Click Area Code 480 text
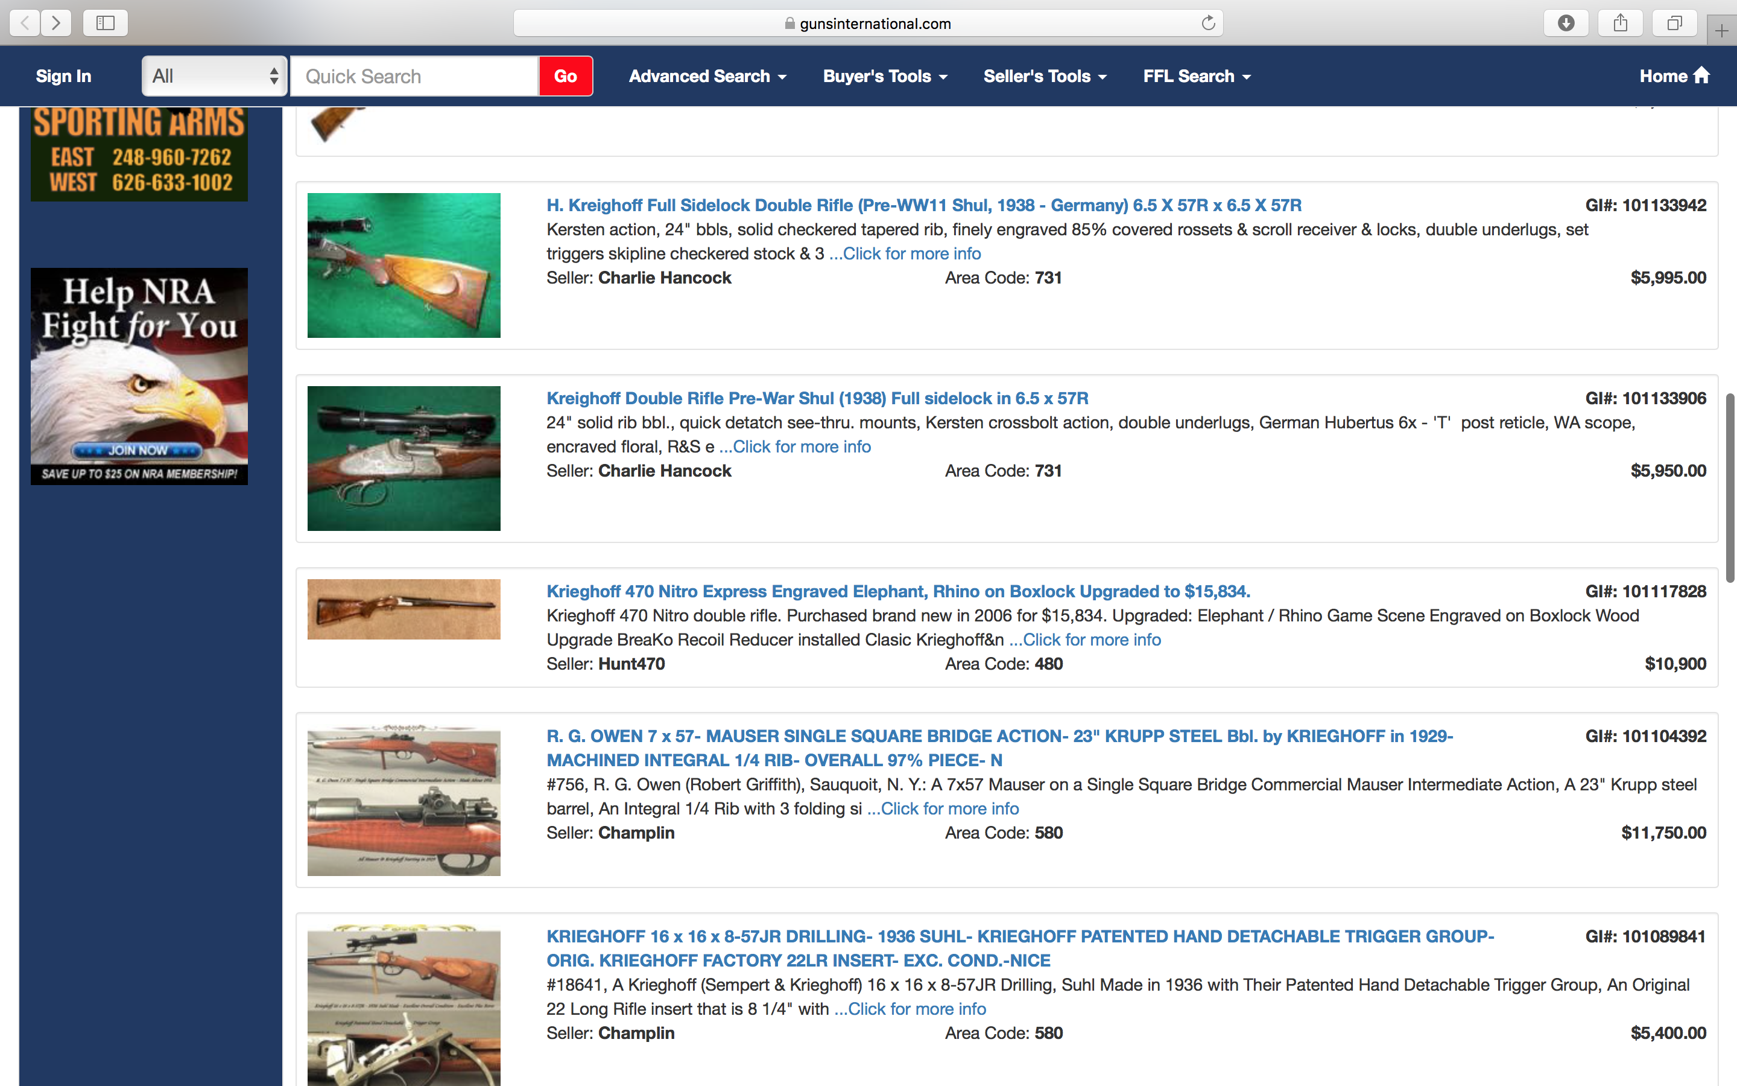This screenshot has width=1737, height=1086. 1004,664
